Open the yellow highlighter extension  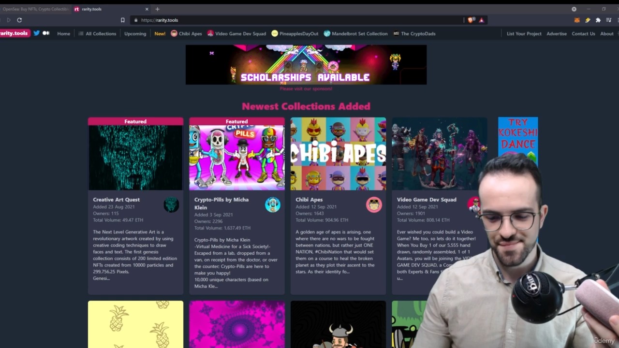[588, 20]
